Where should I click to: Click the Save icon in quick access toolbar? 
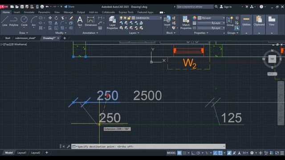click(x=22, y=7)
